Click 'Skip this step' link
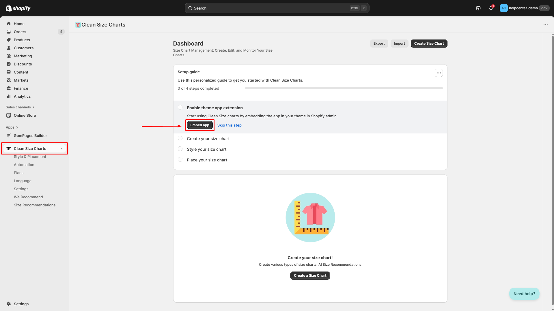This screenshot has width=554, height=311. [230, 125]
